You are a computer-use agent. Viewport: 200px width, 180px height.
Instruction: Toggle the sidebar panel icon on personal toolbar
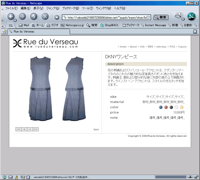click(11, 25)
